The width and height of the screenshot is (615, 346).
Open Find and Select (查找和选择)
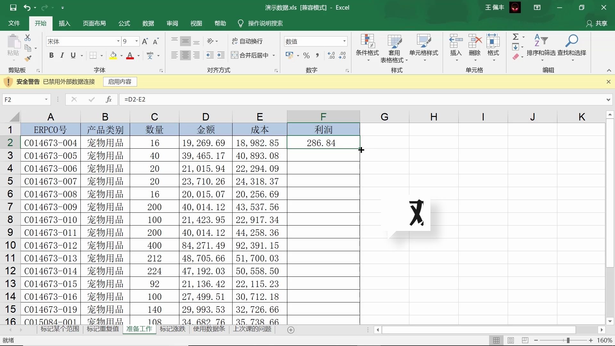click(572, 48)
